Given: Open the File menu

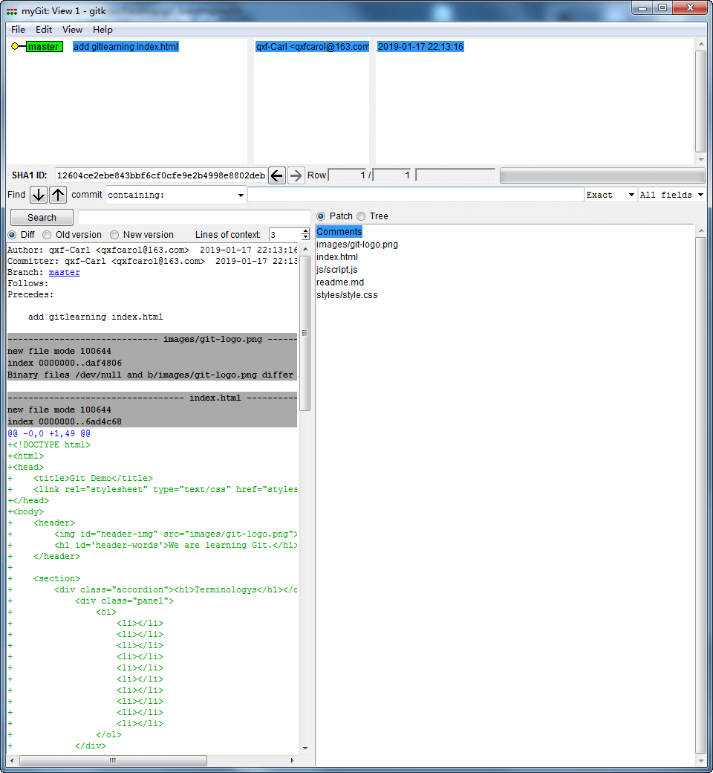Looking at the screenshot, I should [x=18, y=30].
